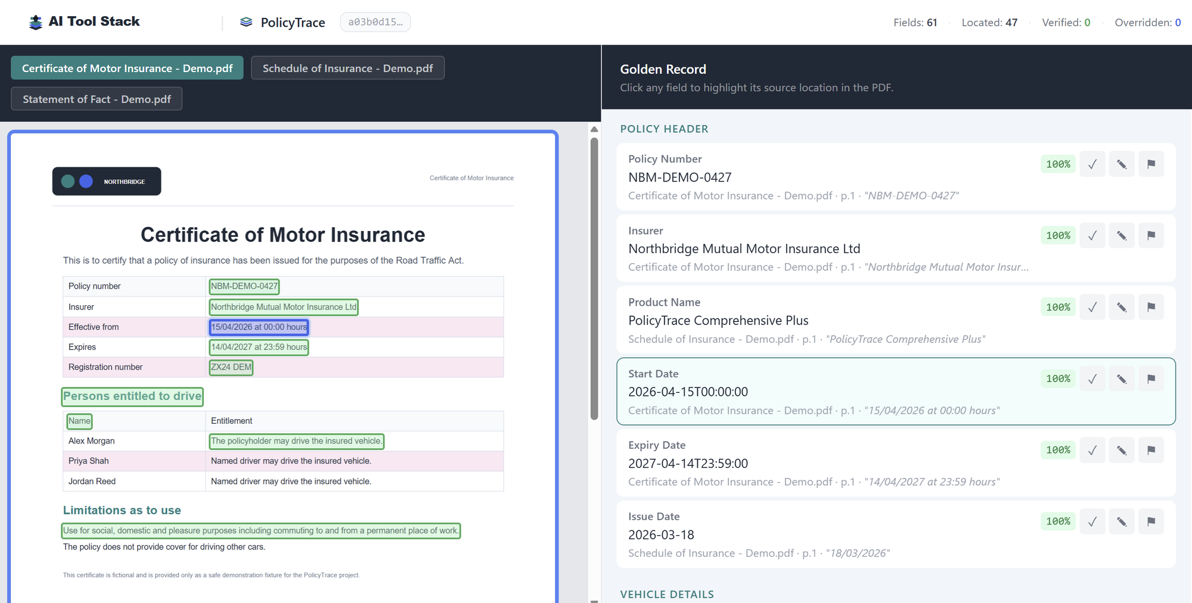Screen dimensions: 1192x603
Task: Edit the Expiry Date value
Action: click(x=1122, y=450)
